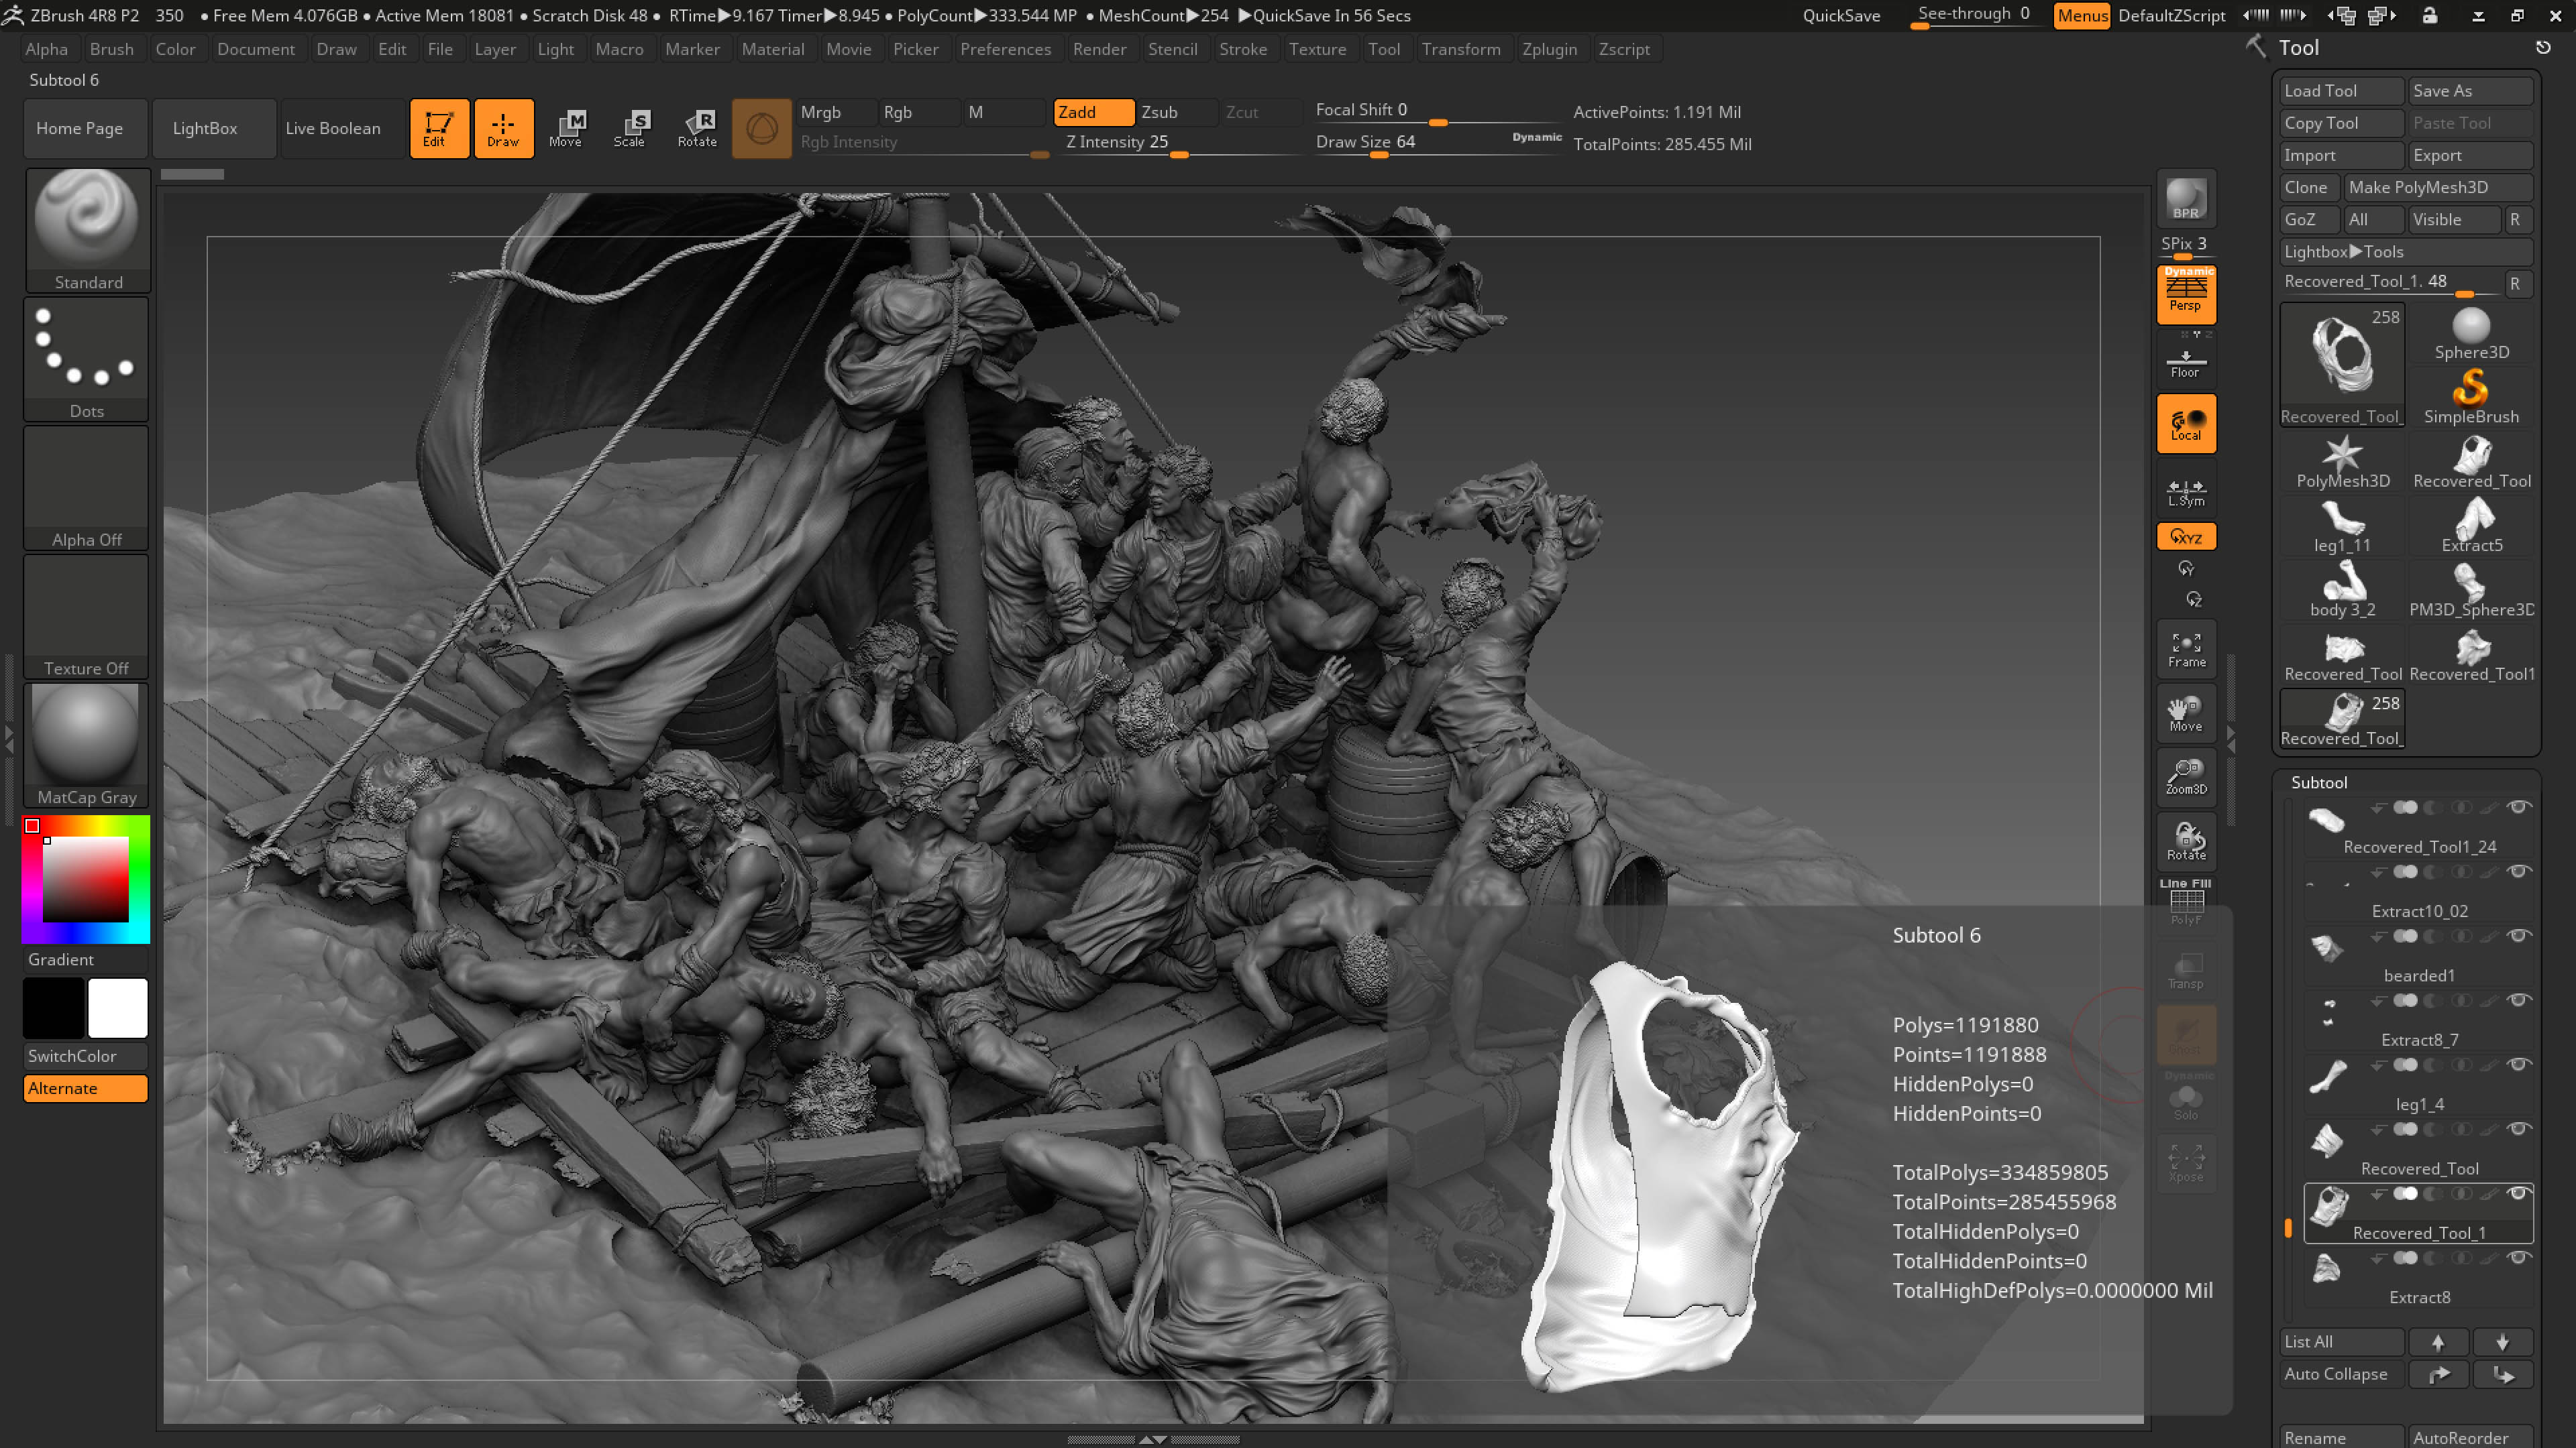
Task: Enable the Floor grid icon
Action: (2186, 363)
